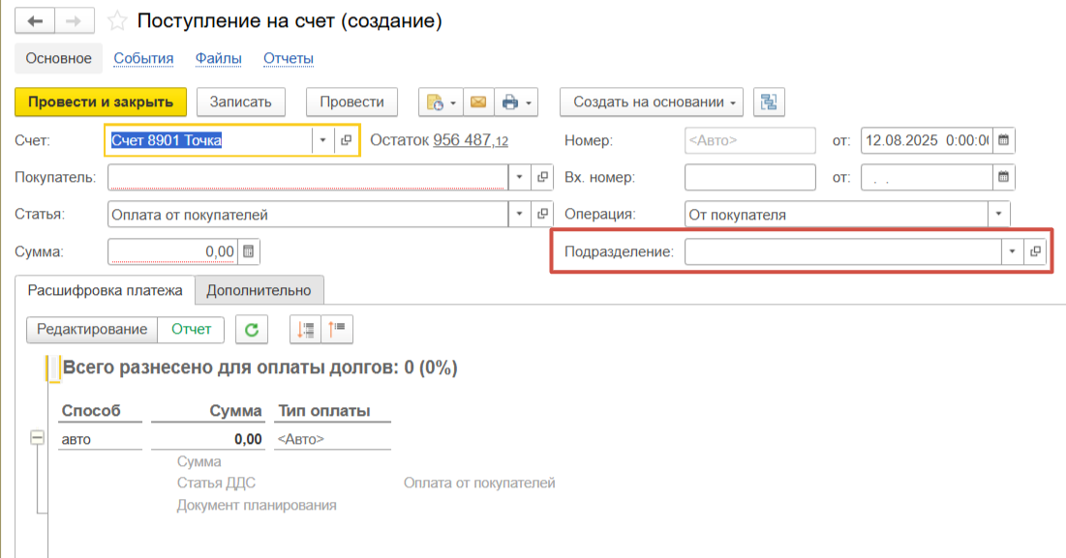Viewport: 1066px width, 558px height.
Task: Open the calculator in the Сумма field
Action: 249,251
